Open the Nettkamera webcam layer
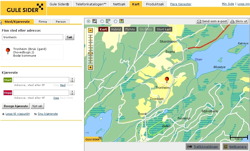The width and height of the screenshot is (250, 151). click(x=235, y=147)
